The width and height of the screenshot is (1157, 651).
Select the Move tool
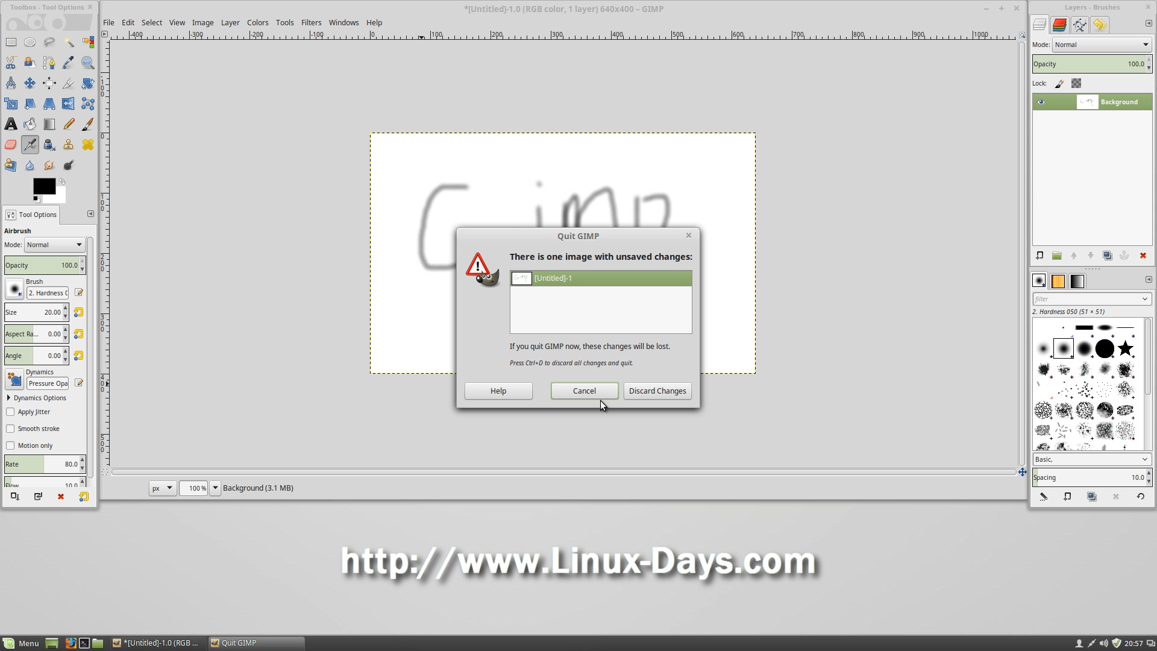coord(30,83)
